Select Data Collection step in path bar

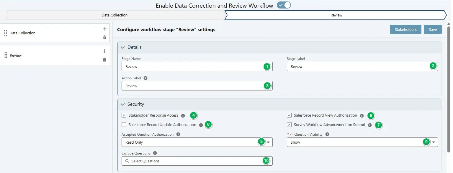point(115,15)
